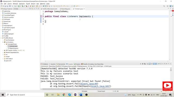Maximize the Console panel
Screen dimensions: 174x97
(170, 64)
